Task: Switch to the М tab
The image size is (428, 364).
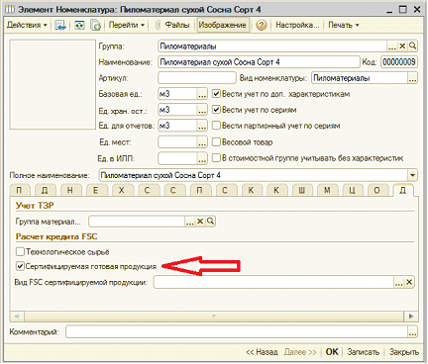Action: click(327, 190)
